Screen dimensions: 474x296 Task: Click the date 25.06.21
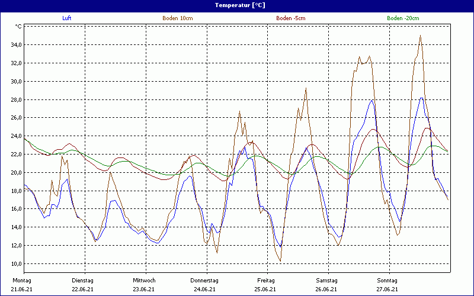click(x=265, y=289)
